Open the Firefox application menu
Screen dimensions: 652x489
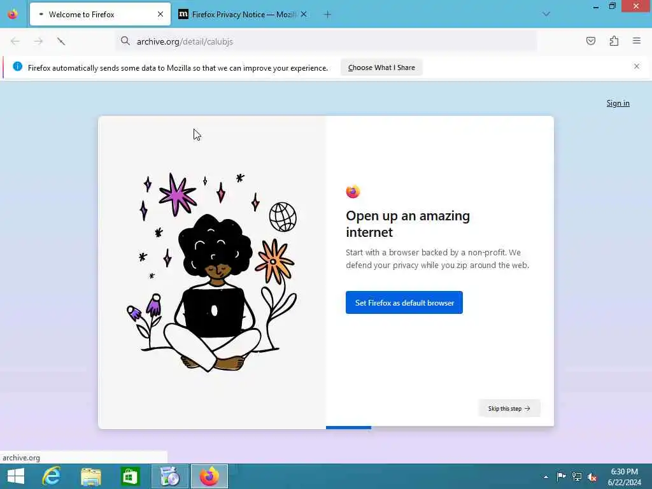[637, 41]
